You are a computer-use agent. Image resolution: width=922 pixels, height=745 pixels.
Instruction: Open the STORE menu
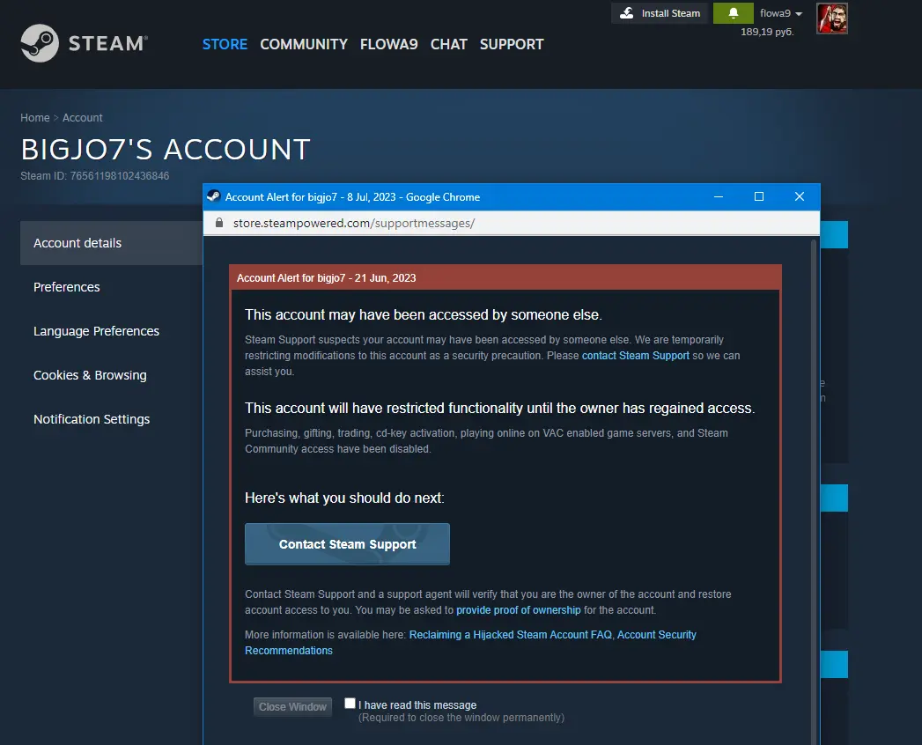click(x=225, y=44)
